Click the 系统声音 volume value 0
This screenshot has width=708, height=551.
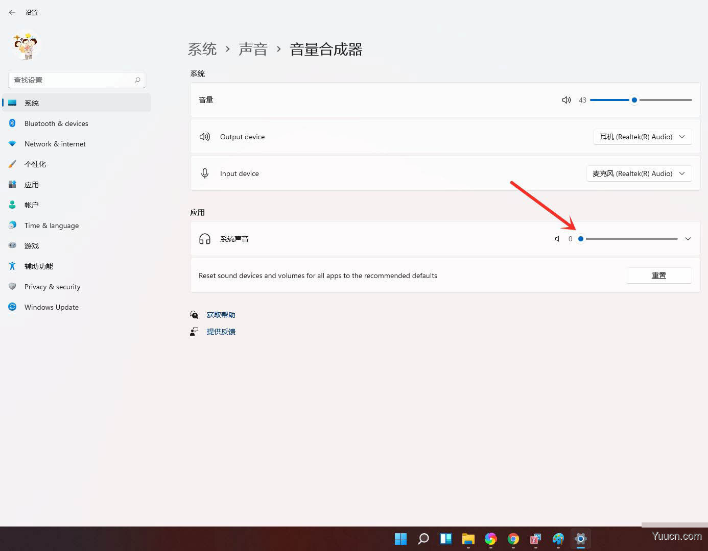[570, 239]
